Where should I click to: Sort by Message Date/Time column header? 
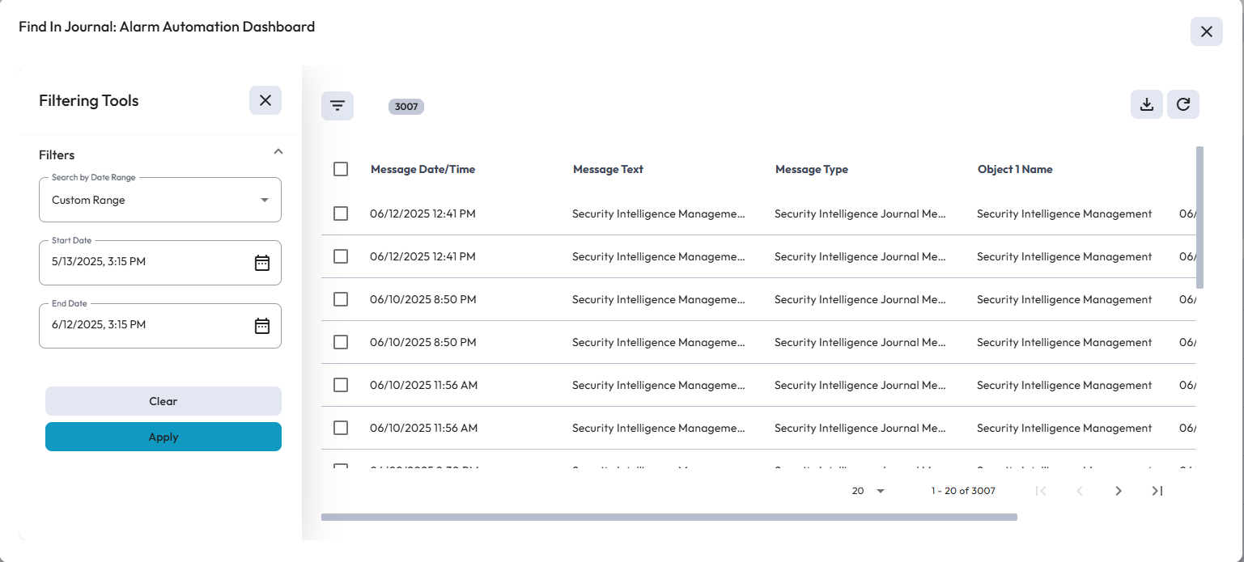[422, 169]
